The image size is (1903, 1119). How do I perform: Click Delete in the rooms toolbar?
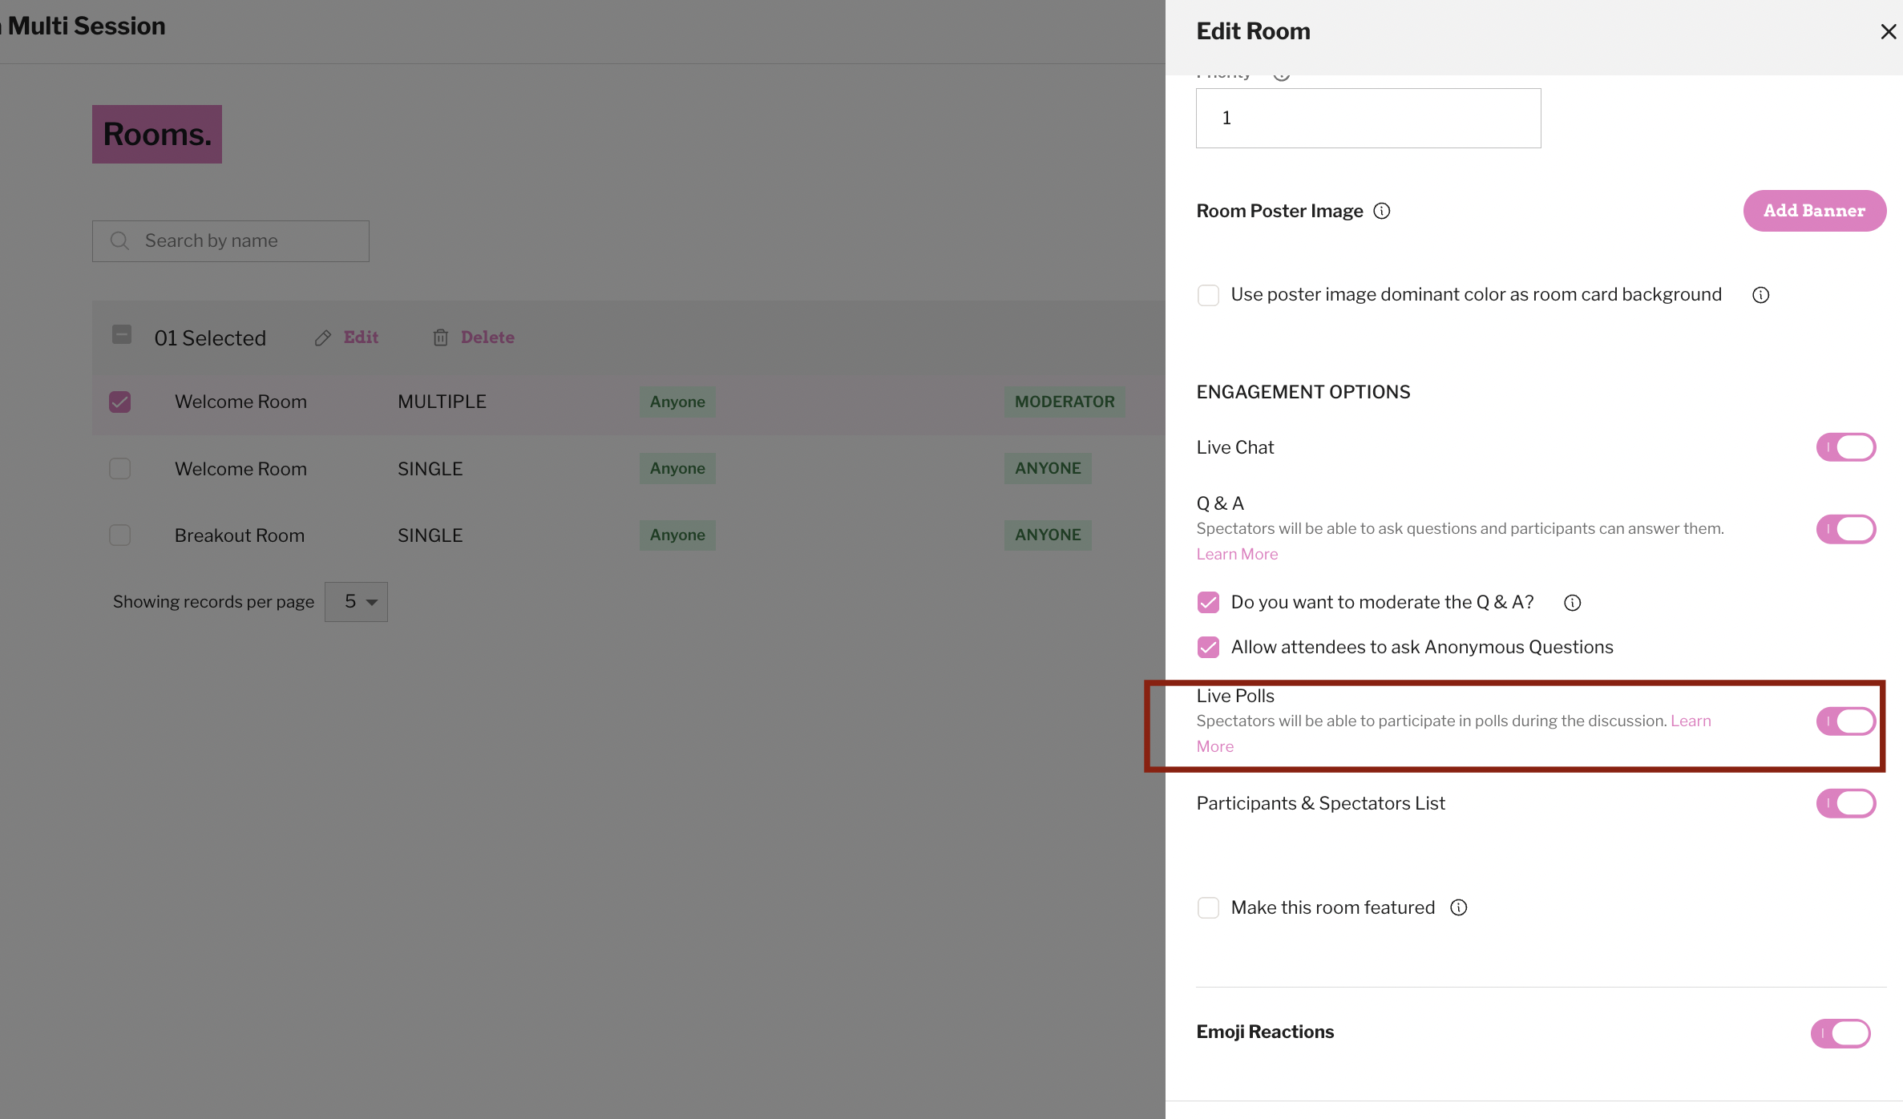pos(487,337)
